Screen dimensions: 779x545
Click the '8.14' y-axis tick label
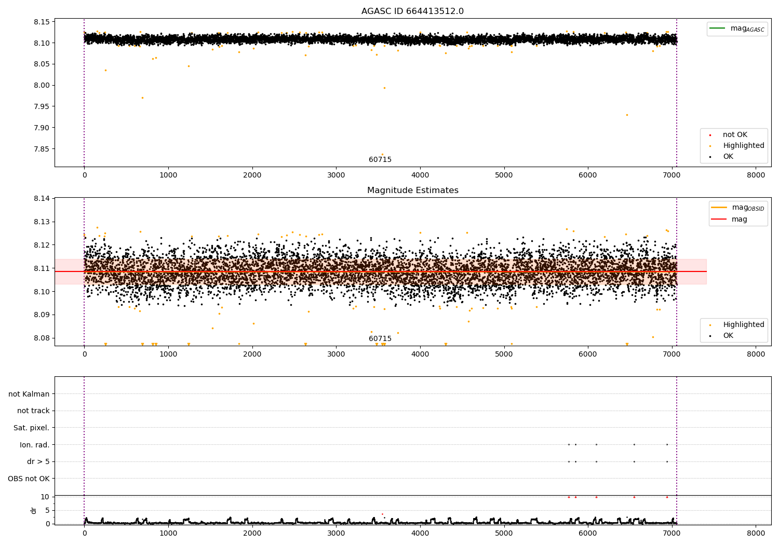tap(42, 199)
